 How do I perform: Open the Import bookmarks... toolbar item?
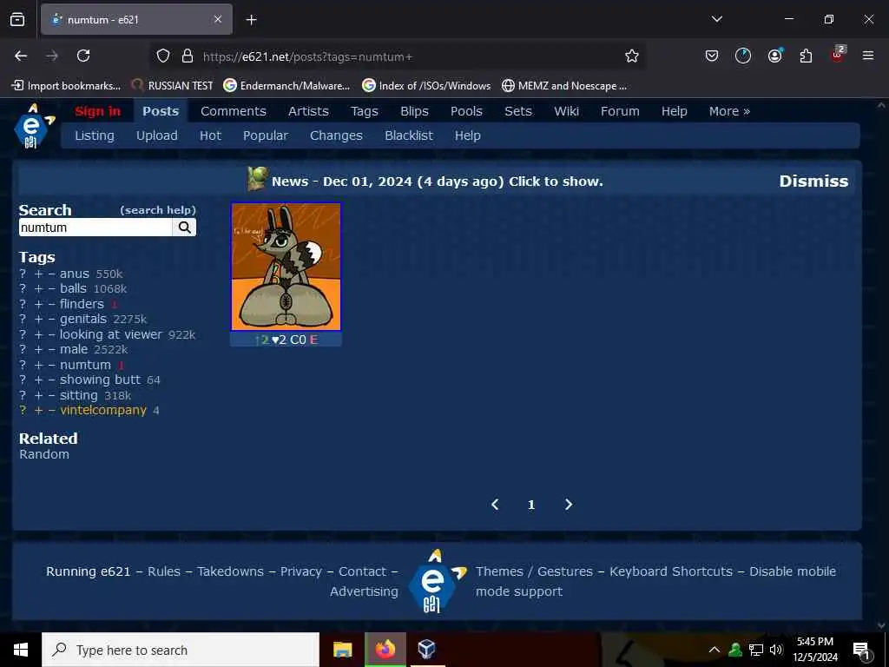(66, 86)
